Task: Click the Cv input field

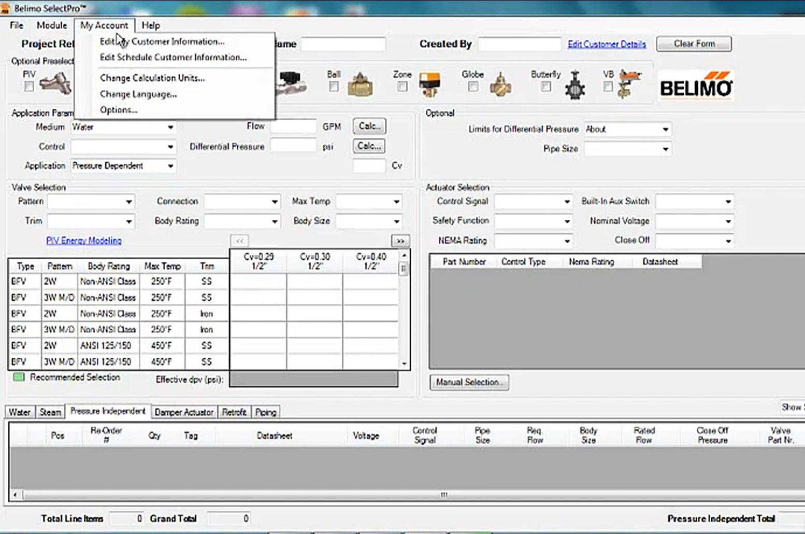Action: point(369,166)
